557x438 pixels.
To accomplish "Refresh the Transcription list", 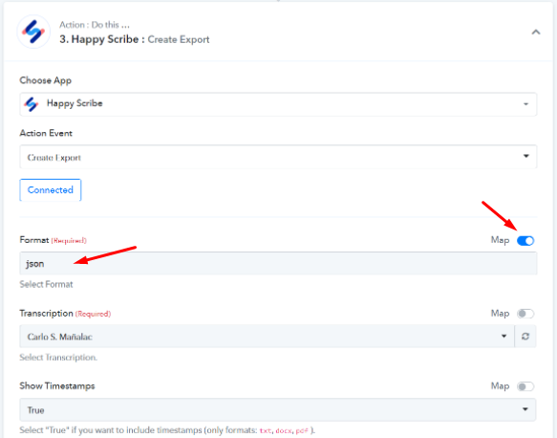I will click(x=525, y=337).
